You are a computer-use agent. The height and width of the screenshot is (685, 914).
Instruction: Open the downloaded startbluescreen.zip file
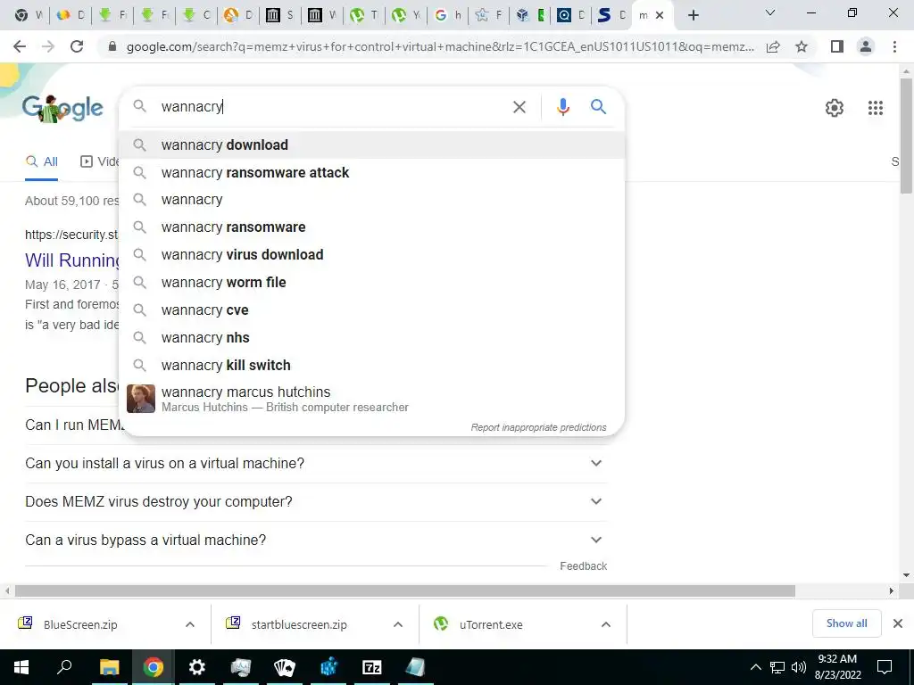tap(299, 624)
